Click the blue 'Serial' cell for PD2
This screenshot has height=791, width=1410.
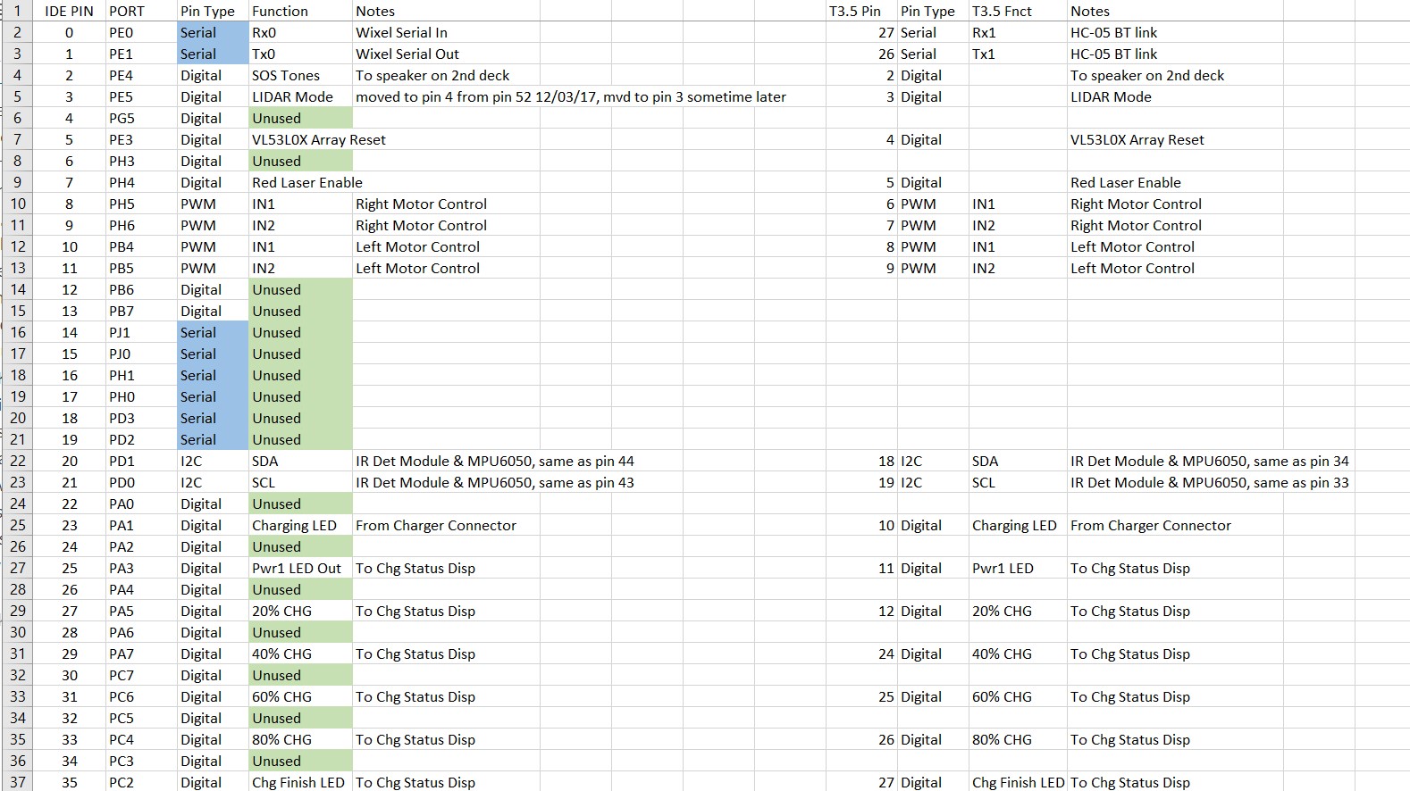pyautogui.click(x=213, y=439)
